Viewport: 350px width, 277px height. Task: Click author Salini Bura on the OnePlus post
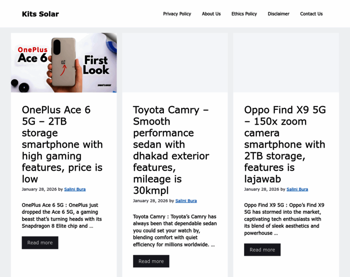(75, 189)
